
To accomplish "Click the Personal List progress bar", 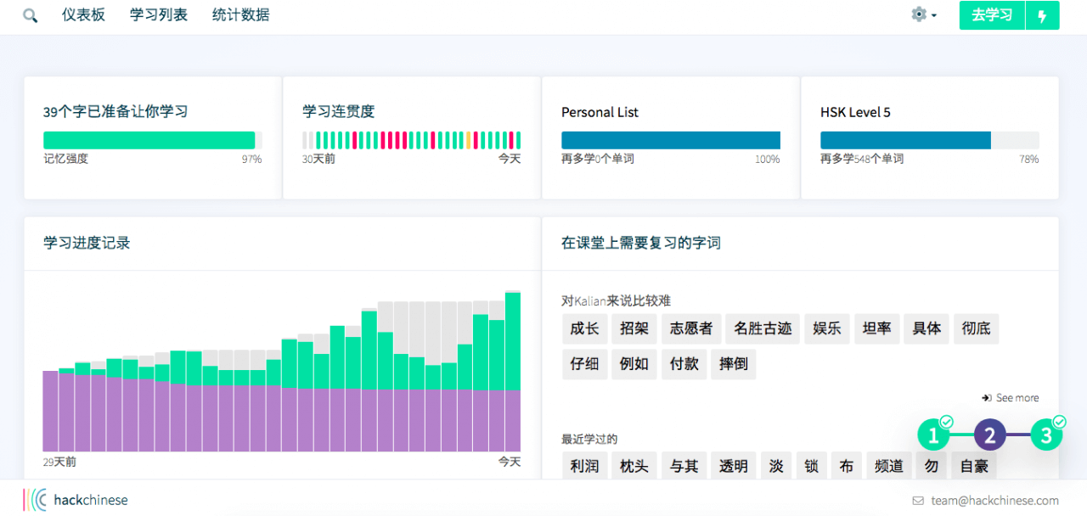I will pyautogui.click(x=671, y=140).
